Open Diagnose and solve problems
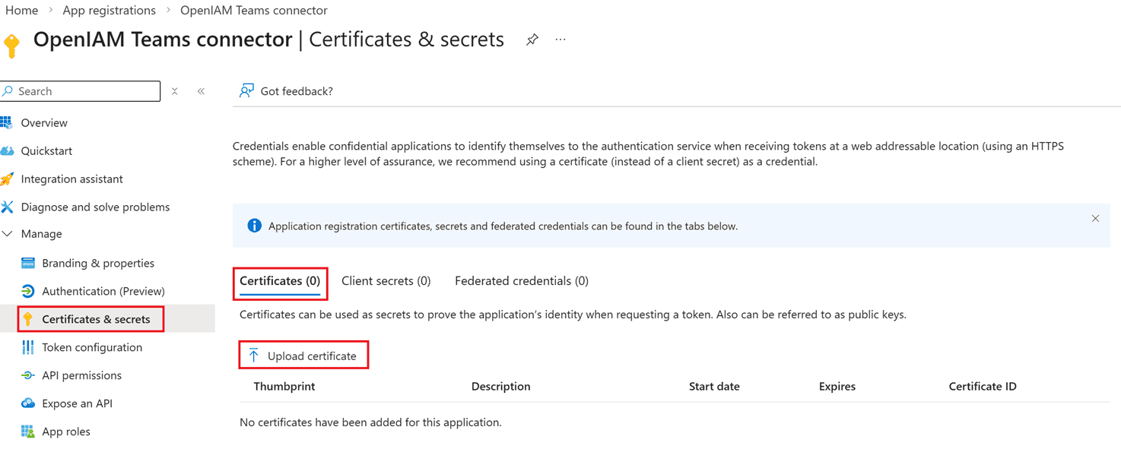This screenshot has height=449, width=1121. point(95,207)
